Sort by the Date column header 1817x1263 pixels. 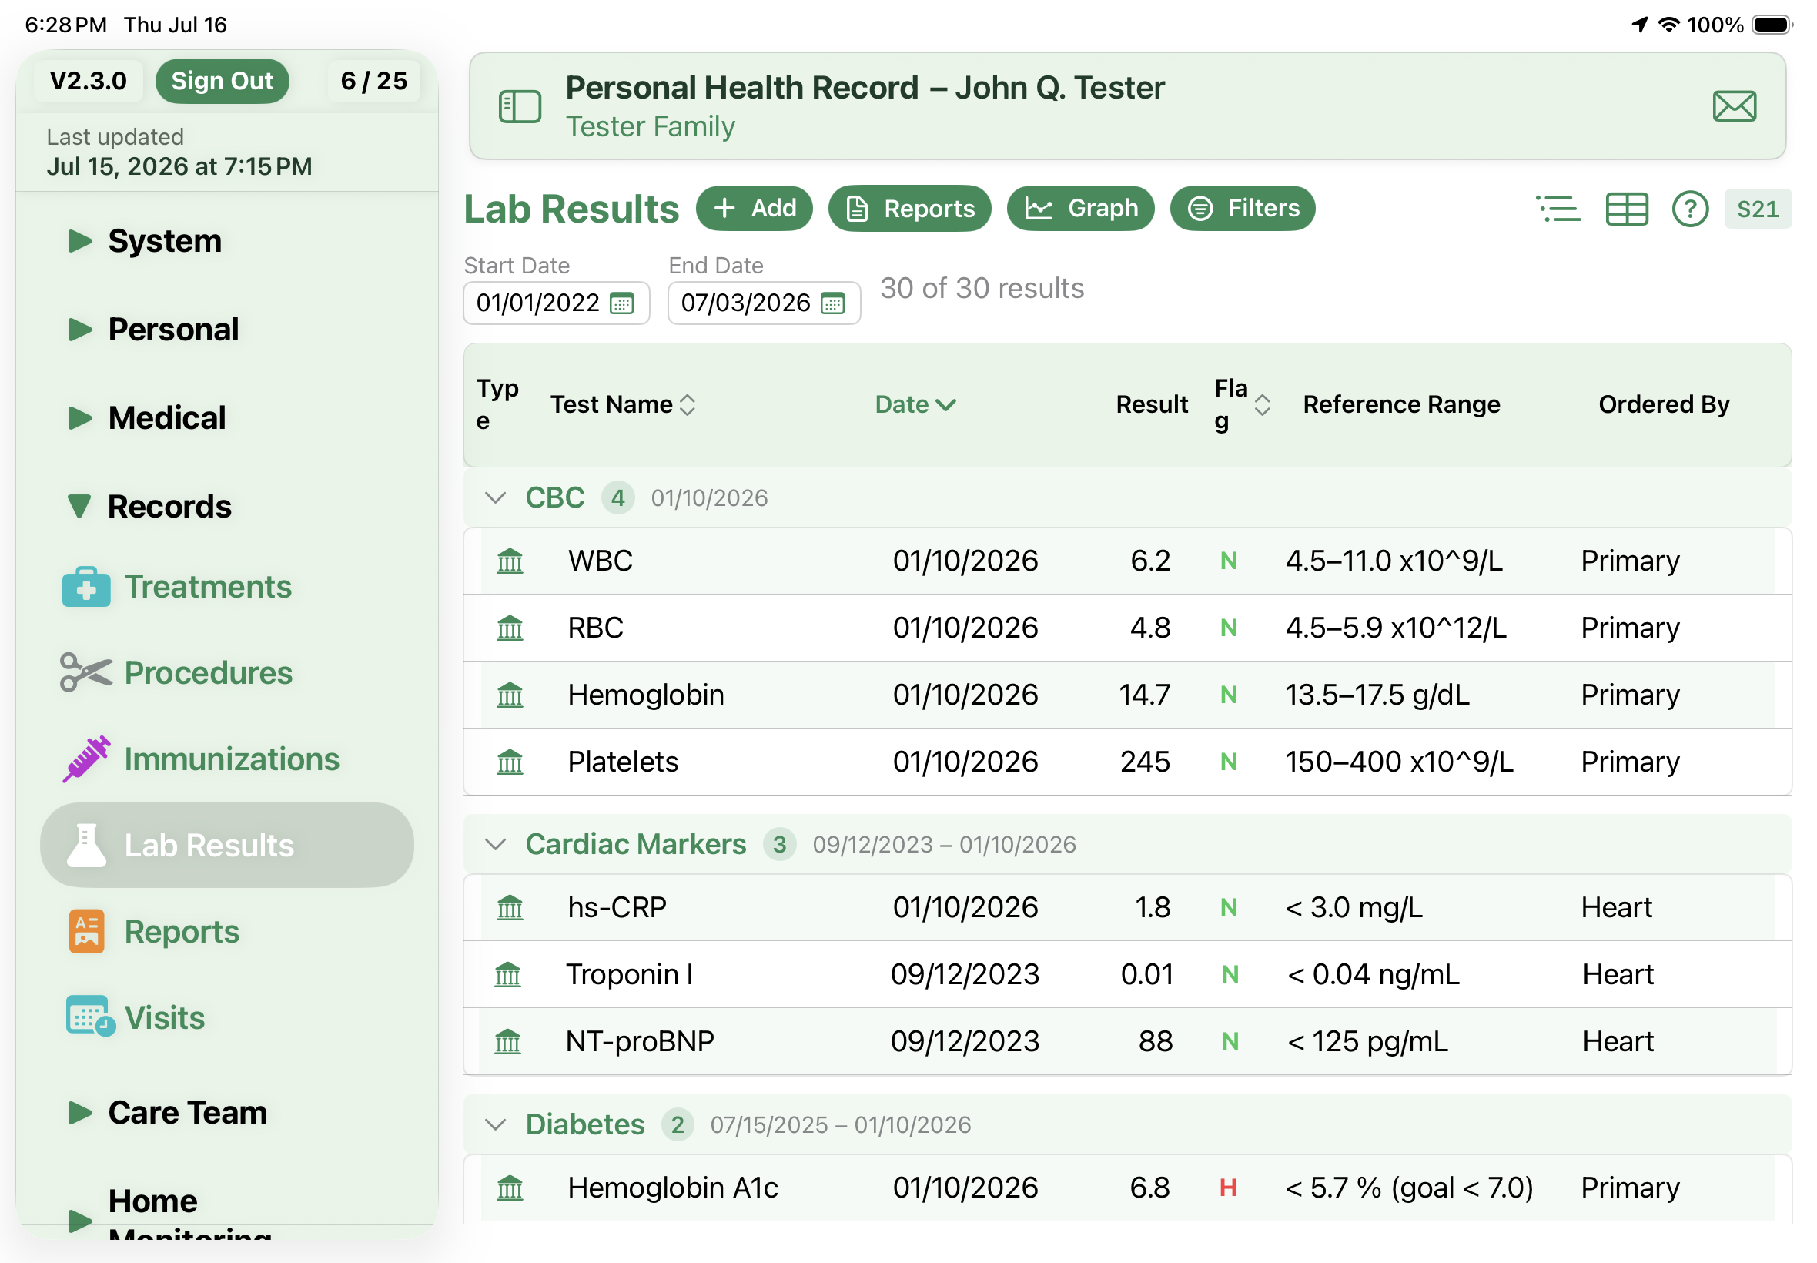click(x=915, y=404)
